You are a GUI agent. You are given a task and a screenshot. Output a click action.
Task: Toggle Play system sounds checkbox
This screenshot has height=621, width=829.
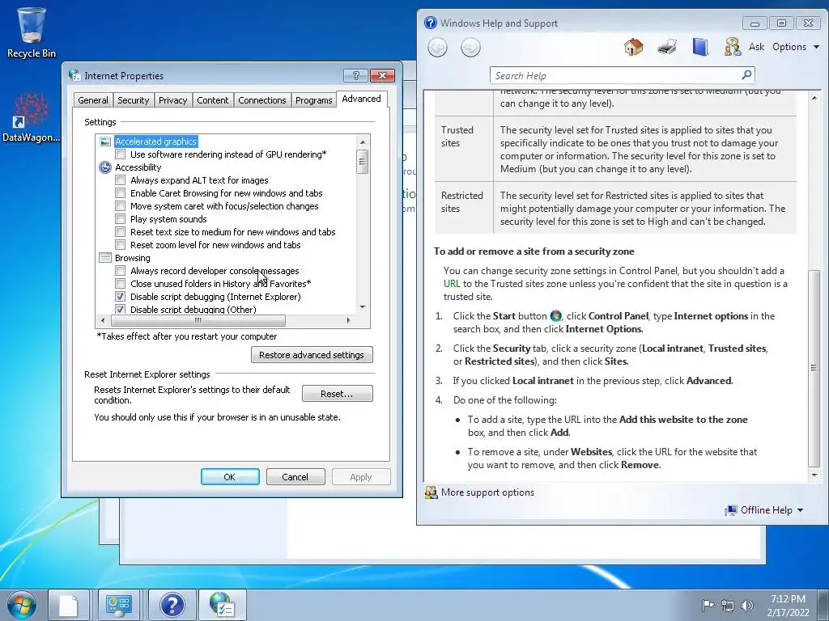point(121,219)
